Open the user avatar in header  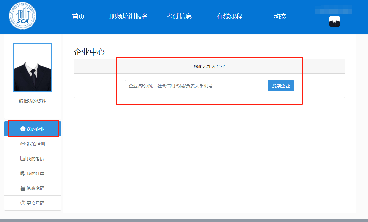tap(334, 21)
